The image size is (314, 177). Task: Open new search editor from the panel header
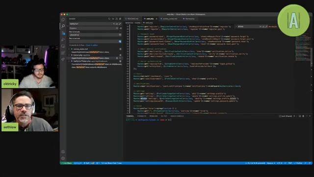click(116, 19)
